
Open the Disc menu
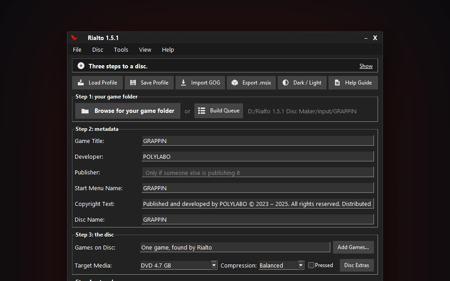point(98,49)
